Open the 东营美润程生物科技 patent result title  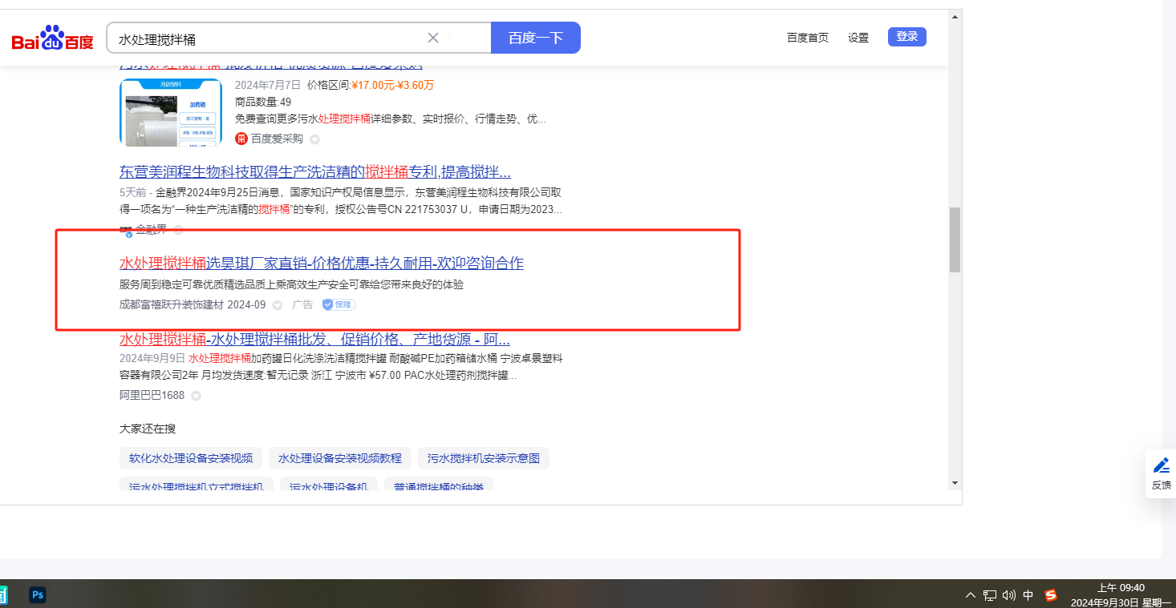315,171
